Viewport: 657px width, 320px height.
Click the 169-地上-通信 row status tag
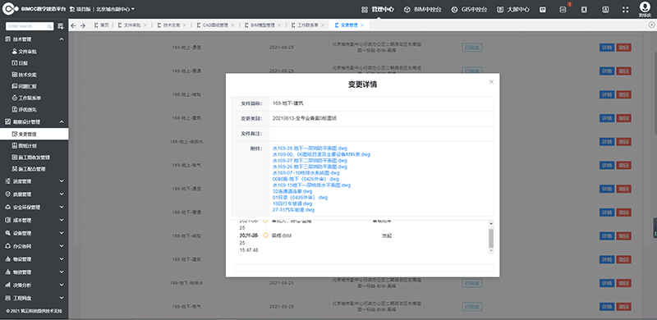pos(472,48)
